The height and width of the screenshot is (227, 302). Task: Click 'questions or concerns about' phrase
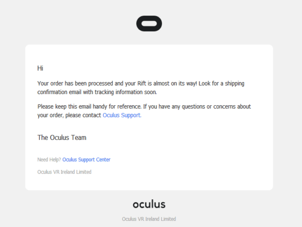tap(216, 107)
